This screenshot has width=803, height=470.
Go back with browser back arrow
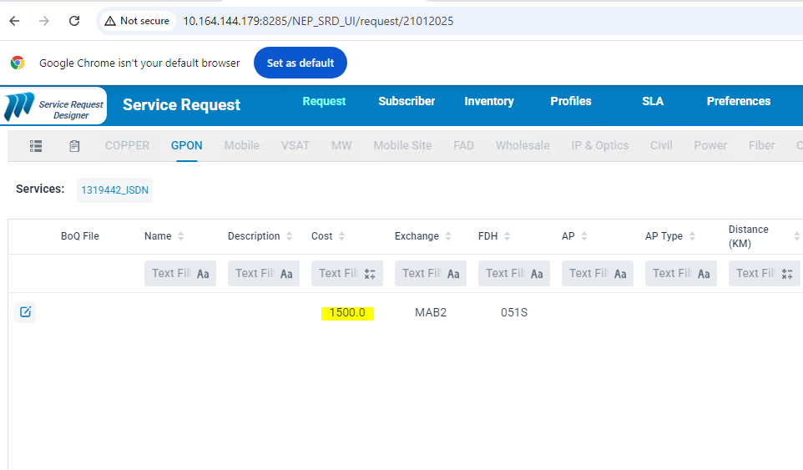14,21
